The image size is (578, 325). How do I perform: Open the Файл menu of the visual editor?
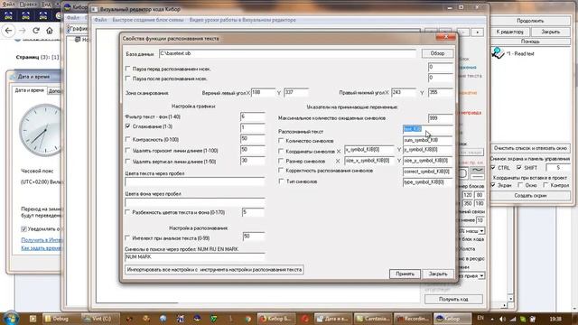pos(100,20)
